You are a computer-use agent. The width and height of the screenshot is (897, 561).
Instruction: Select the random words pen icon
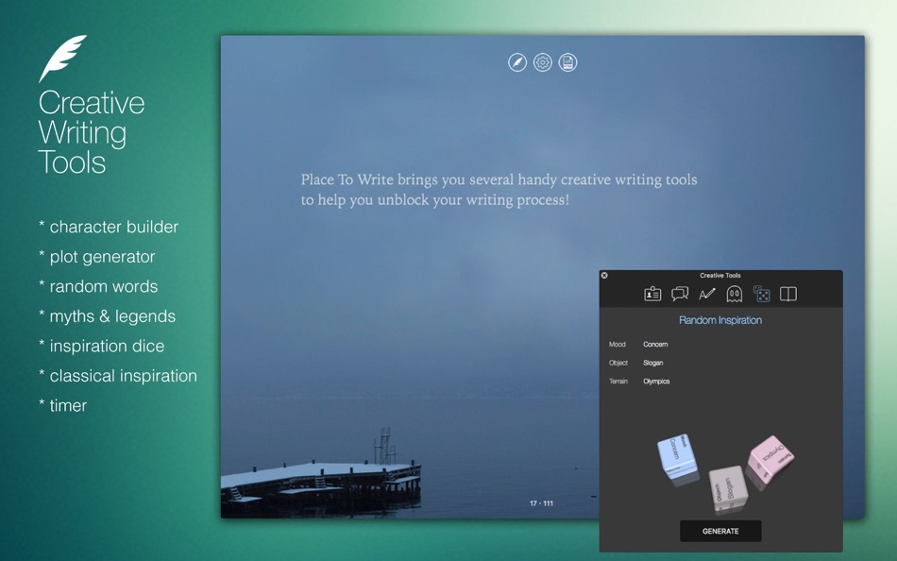click(707, 295)
